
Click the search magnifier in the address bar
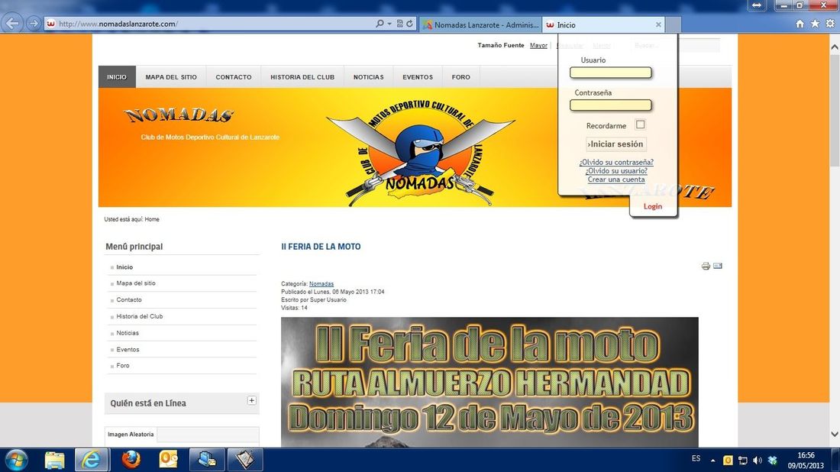coord(380,24)
